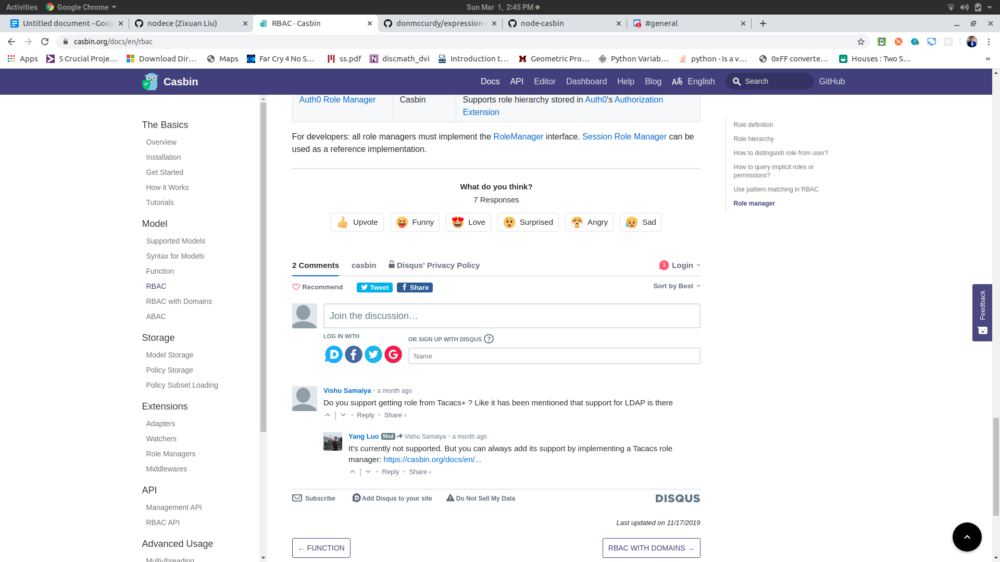Open the English language selector
1000x562 pixels.
pyautogui.click(x=693, y=82)
